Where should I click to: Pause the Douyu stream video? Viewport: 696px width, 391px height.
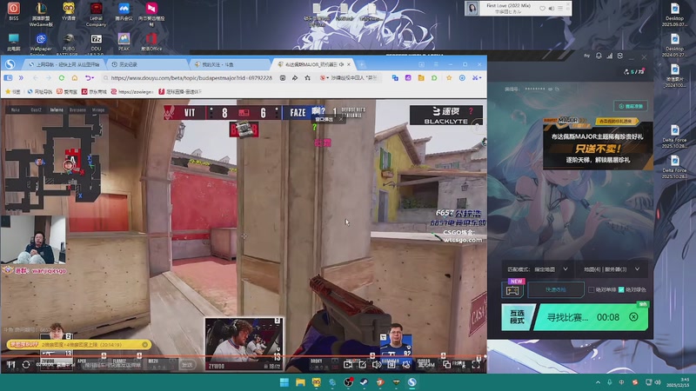[11, 364]
